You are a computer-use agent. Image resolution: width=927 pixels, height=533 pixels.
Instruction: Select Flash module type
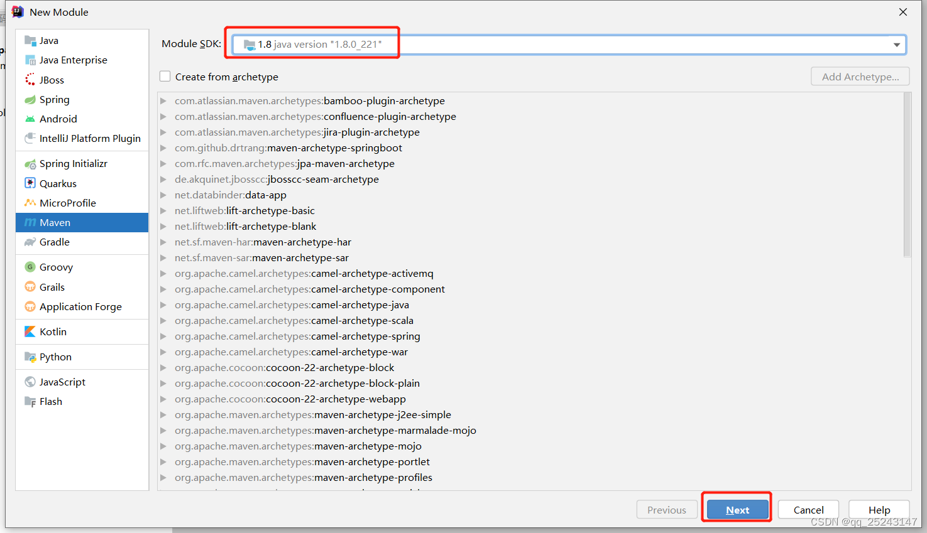coord(82,402)
